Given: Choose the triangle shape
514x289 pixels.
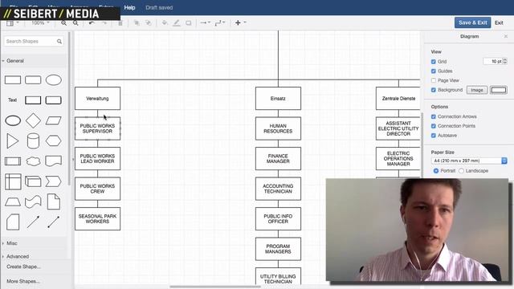Looking at the screenshot, I should (x=13, y=141).
